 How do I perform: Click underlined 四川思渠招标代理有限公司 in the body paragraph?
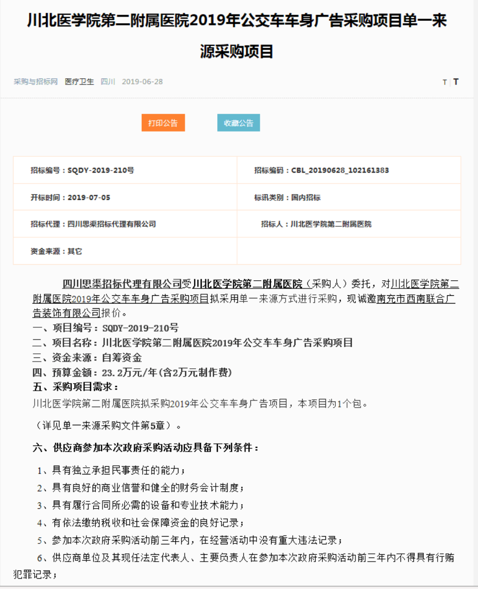[x=122, y=283]
